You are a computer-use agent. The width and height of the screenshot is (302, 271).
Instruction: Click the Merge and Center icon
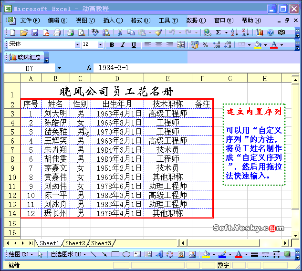tap(181, 45)
